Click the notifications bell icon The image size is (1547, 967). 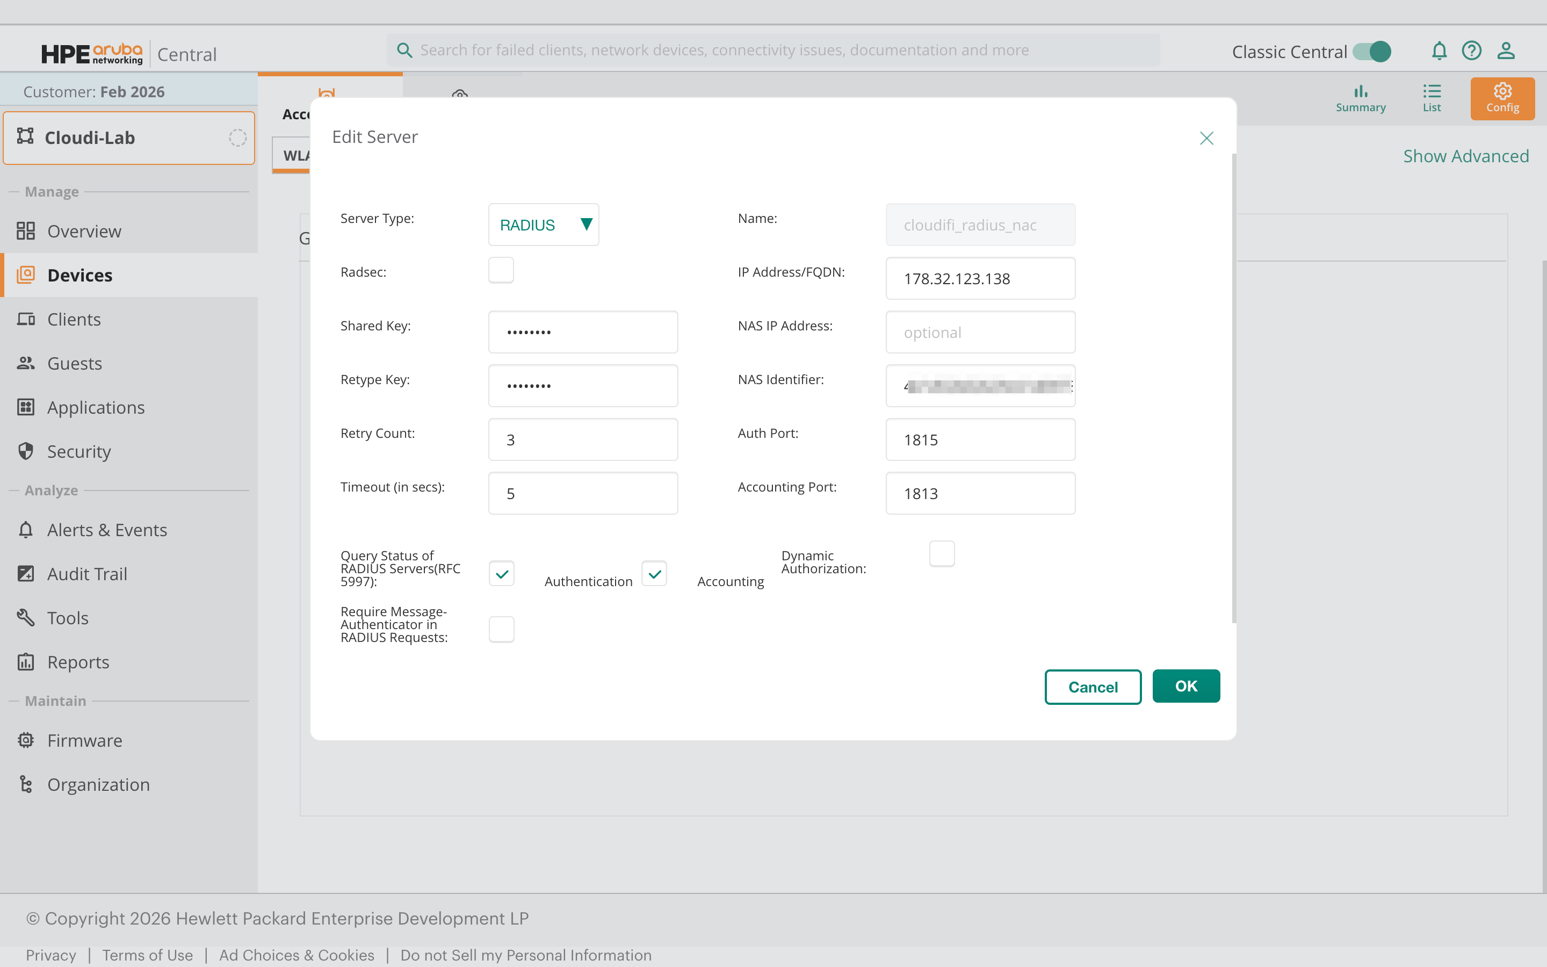click(1438, 50)
